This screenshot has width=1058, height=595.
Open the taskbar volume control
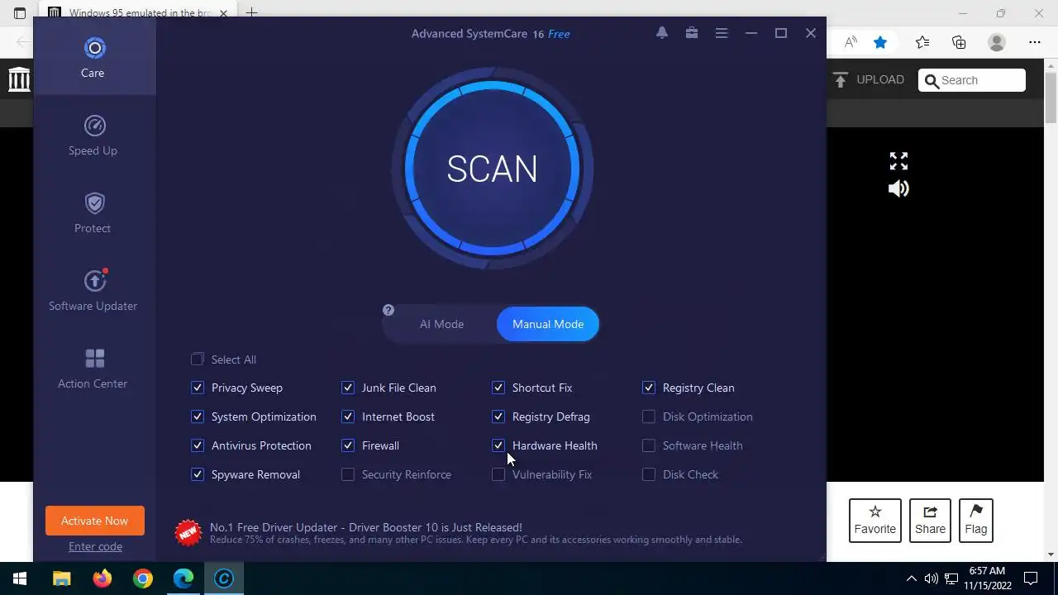(932, 578)
